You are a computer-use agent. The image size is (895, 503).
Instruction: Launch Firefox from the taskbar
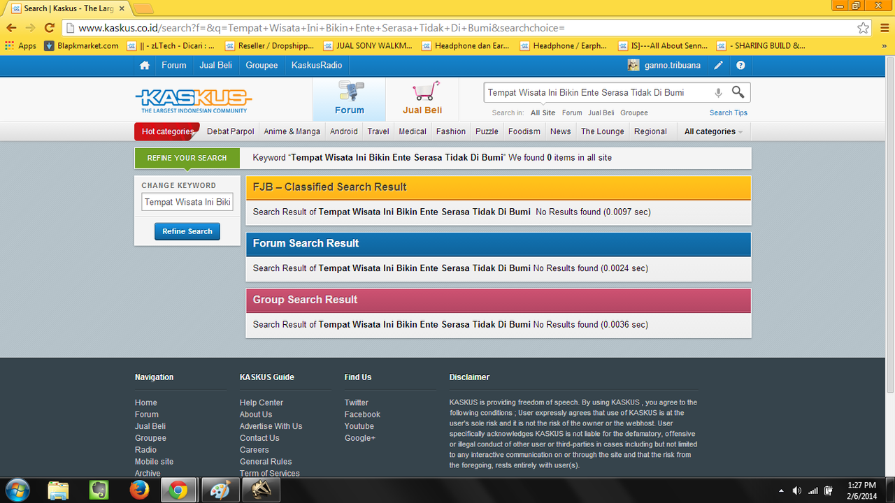(x=140, y=490)
